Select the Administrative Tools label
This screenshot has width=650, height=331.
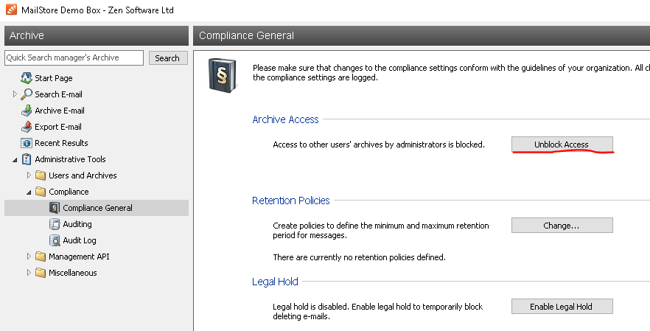pos(70,158)
